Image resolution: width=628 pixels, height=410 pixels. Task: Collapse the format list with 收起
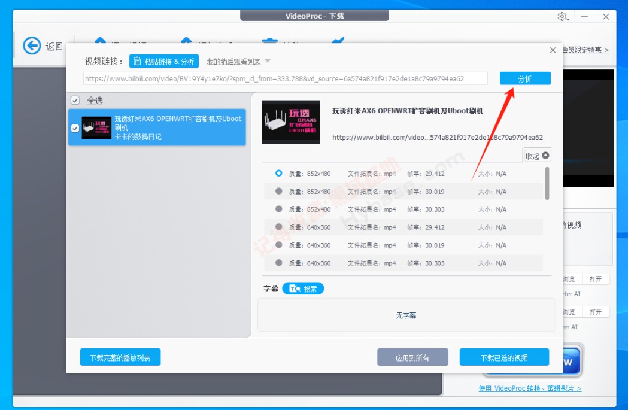(536, 156)
